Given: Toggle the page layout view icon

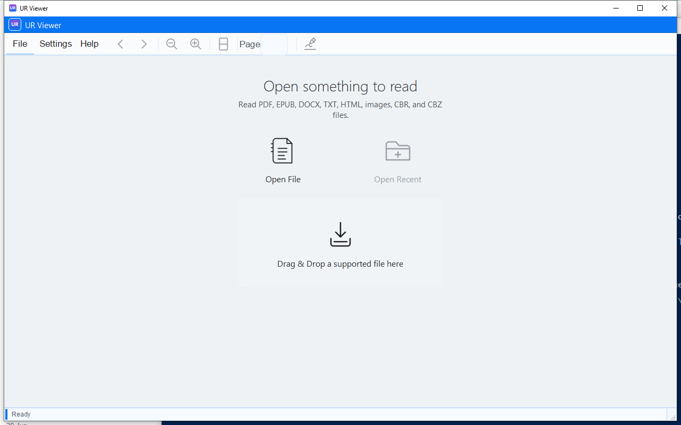Looking at the screenshot, I should pyautogui.click(x=223, y=44).
